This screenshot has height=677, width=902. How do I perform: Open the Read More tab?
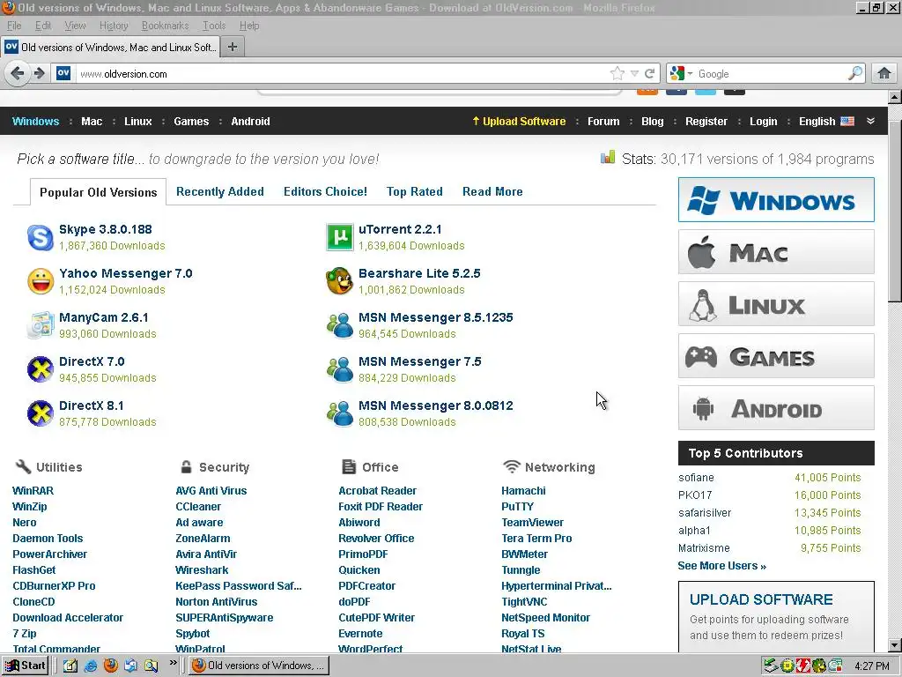coord(492,191)
